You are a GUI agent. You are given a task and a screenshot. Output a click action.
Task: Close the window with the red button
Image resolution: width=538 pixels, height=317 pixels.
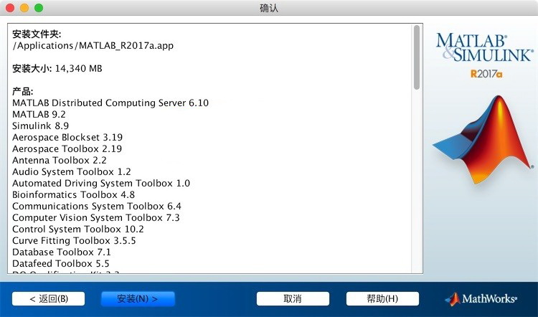pyautogui.click(x=10, y=8)
